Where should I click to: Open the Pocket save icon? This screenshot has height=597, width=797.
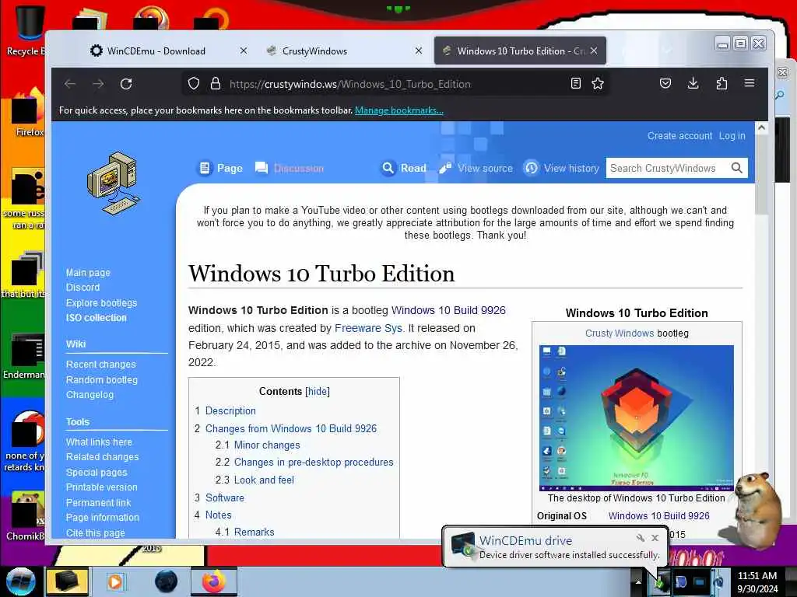[665, 83]
